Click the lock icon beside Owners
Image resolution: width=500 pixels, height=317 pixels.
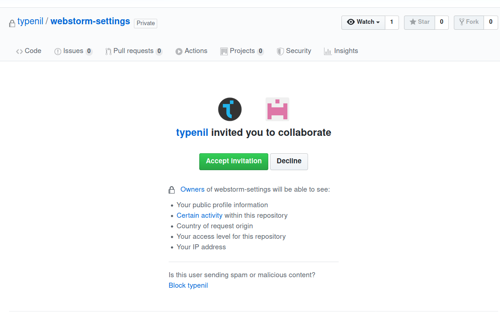point(171,190)
